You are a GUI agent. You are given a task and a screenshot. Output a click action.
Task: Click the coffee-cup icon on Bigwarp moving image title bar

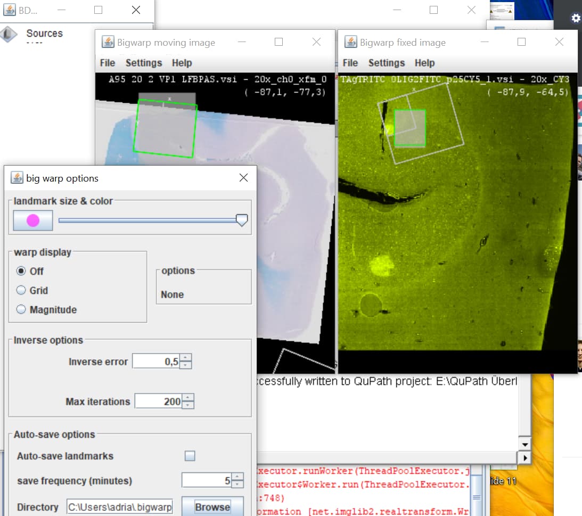[109, 42]
